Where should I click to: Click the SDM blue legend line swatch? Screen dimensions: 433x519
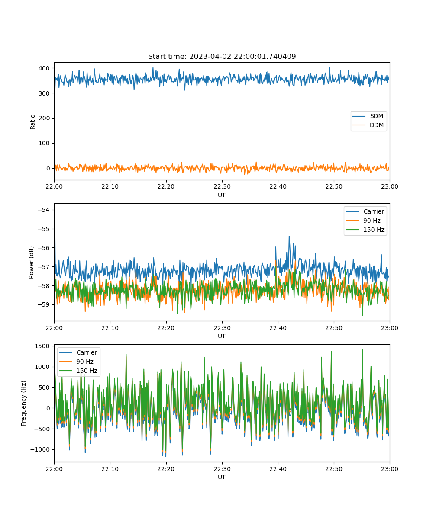tap(359, 116)
